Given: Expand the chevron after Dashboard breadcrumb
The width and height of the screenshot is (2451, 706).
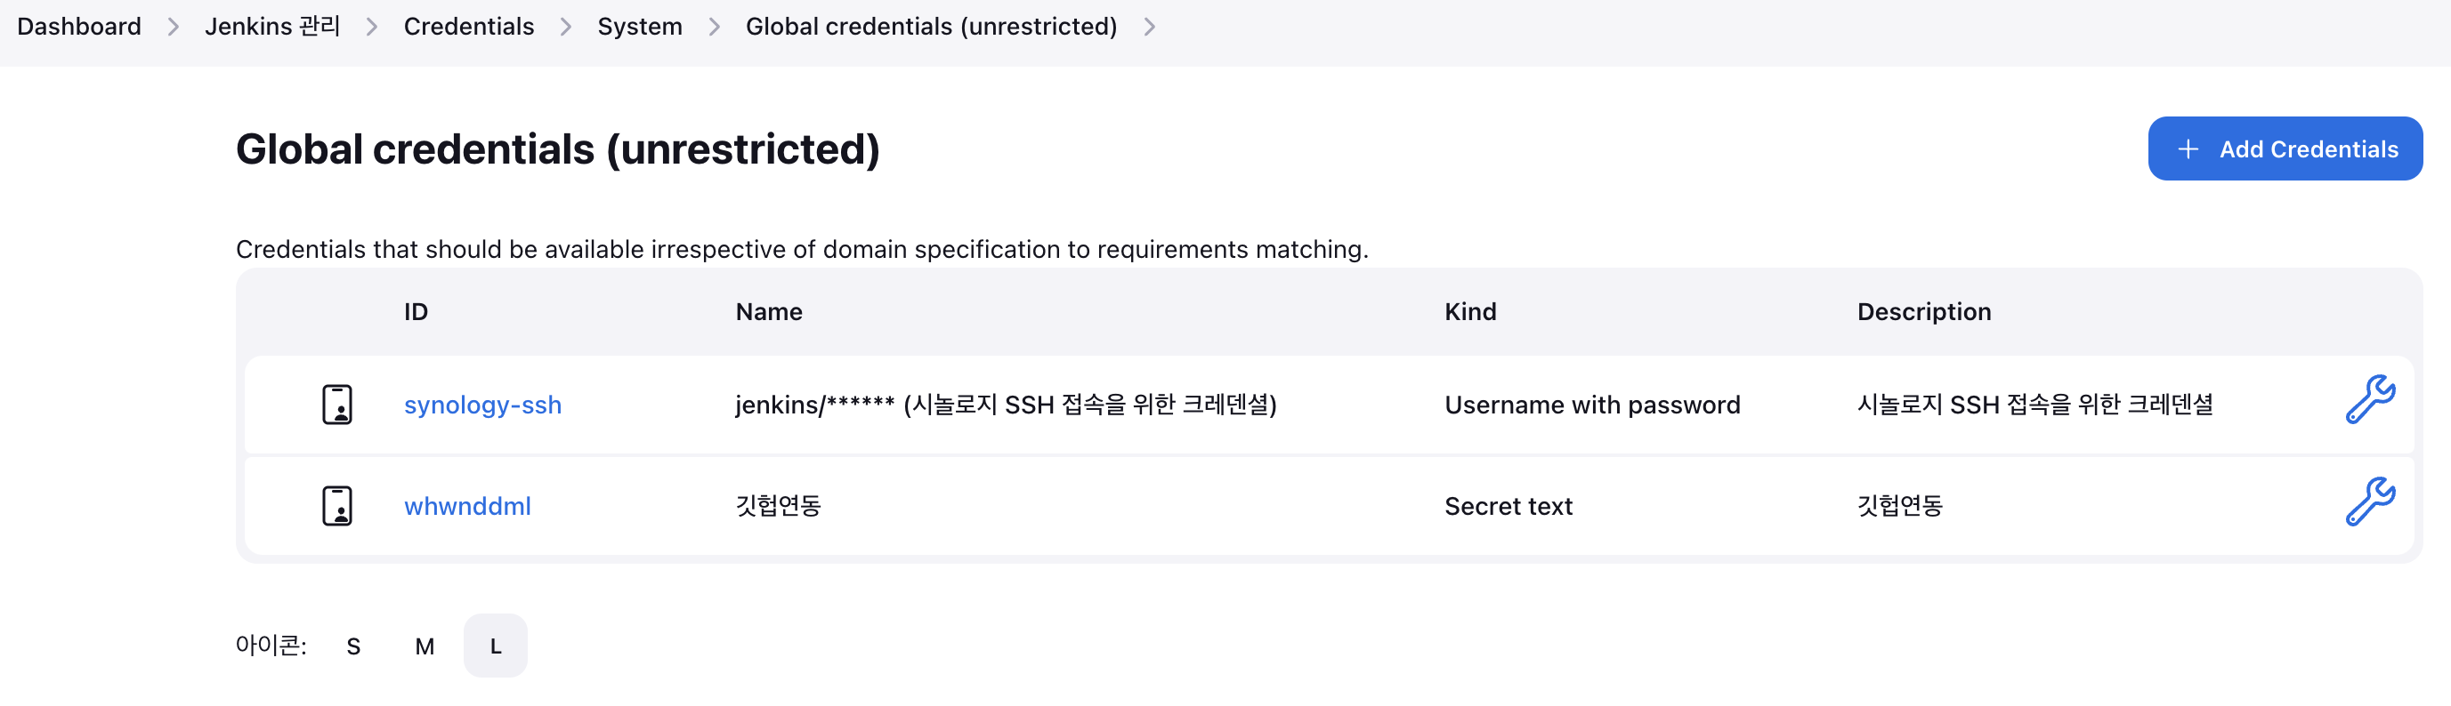Looking at the screenshot, I should [x=174, y=27].
